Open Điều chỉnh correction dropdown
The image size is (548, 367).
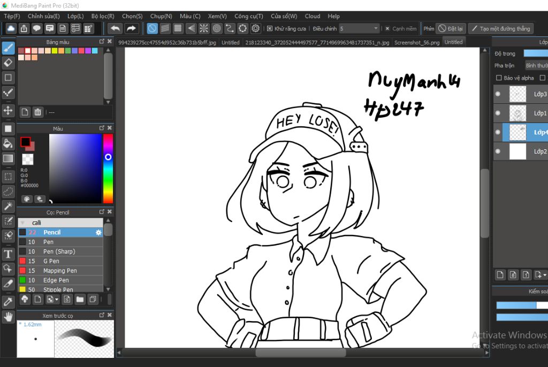359,29
